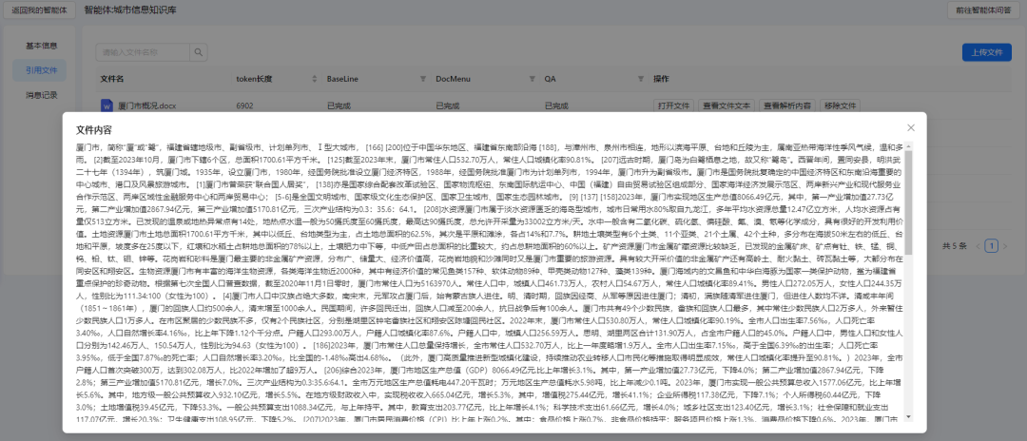1027x441 pixels.
Task: Click the 已完成 status under BaseLine
Action: [339, 105]
